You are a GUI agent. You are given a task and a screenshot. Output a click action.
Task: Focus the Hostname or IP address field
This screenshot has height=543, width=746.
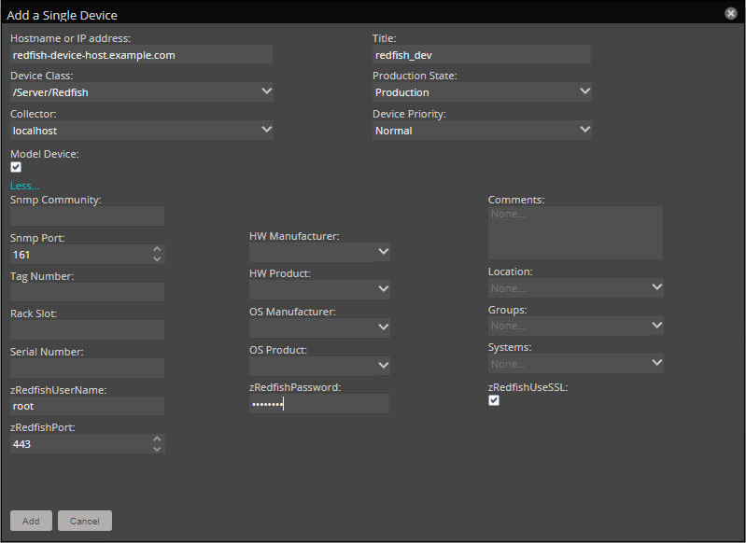point(141,55)
